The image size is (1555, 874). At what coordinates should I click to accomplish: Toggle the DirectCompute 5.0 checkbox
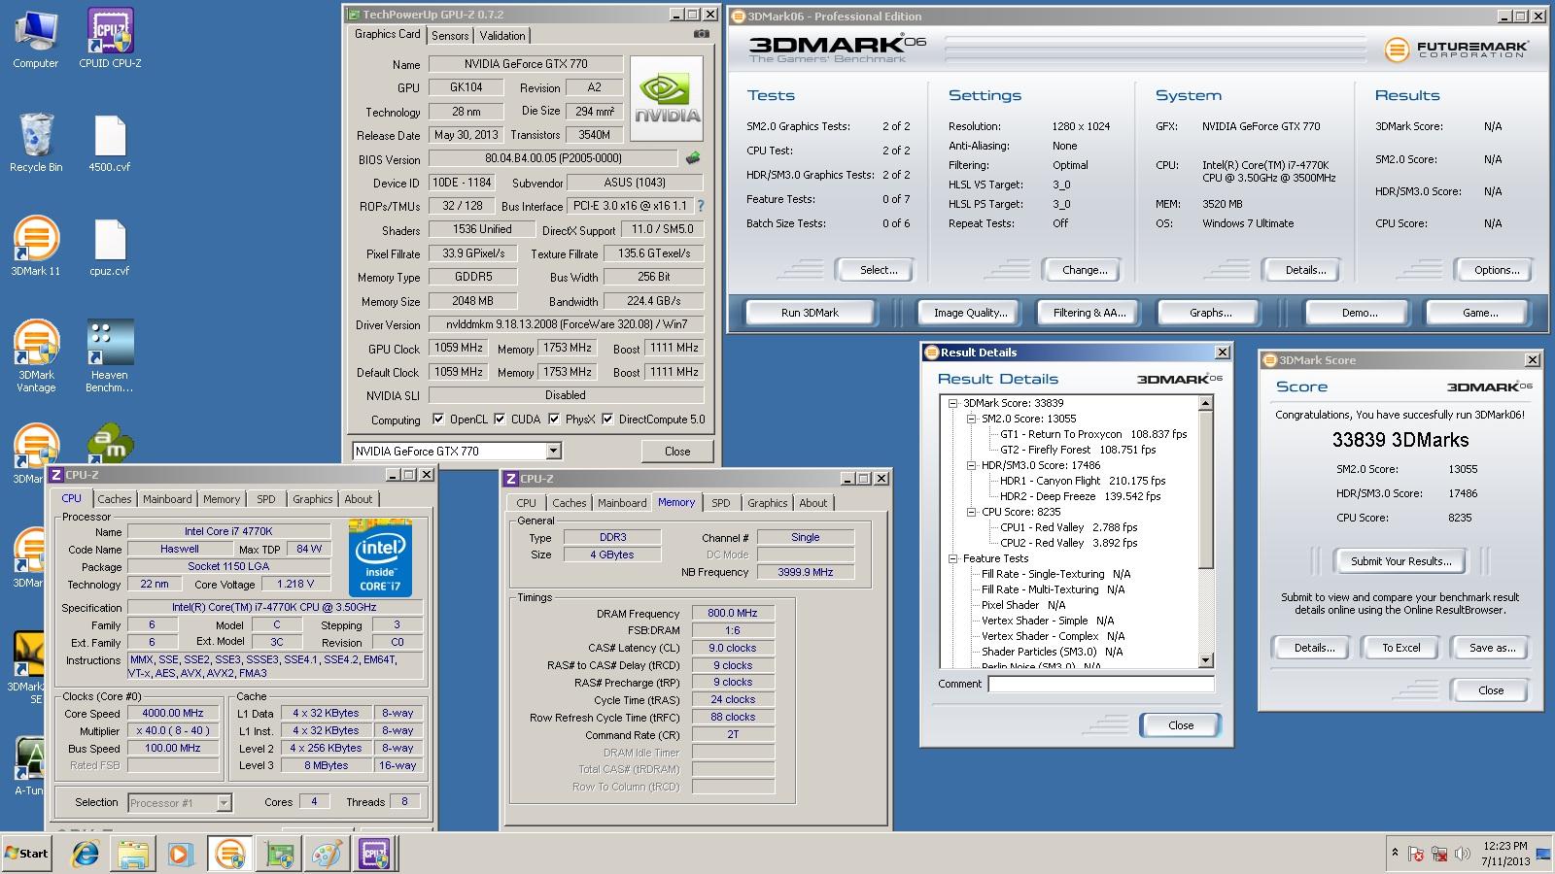(x=607, y=420)
